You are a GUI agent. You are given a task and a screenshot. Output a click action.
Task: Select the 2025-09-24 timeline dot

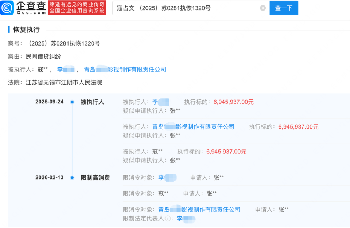pyautogui.click(x=72, y=102)
